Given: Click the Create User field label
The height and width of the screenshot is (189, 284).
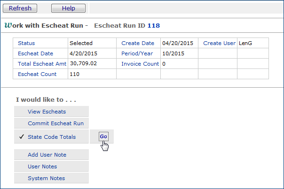Looking at the screenshot, I should click(219, 43).
